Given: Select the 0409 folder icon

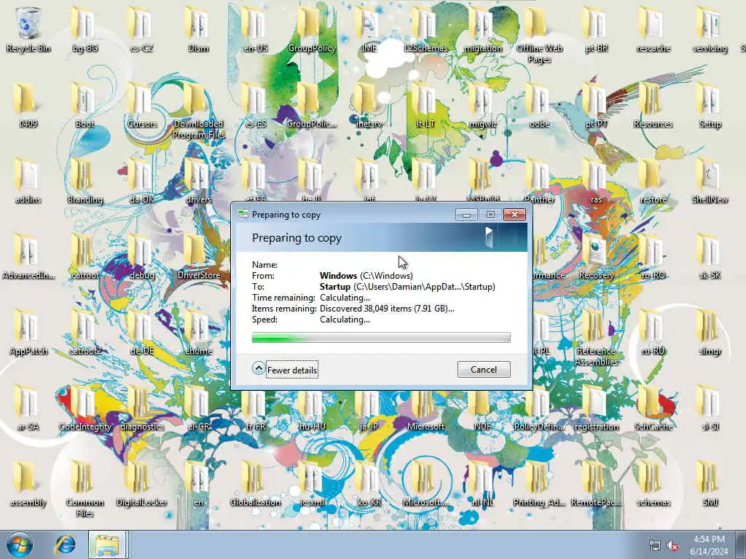Looking at the screenshot, I should pos(28,105).
